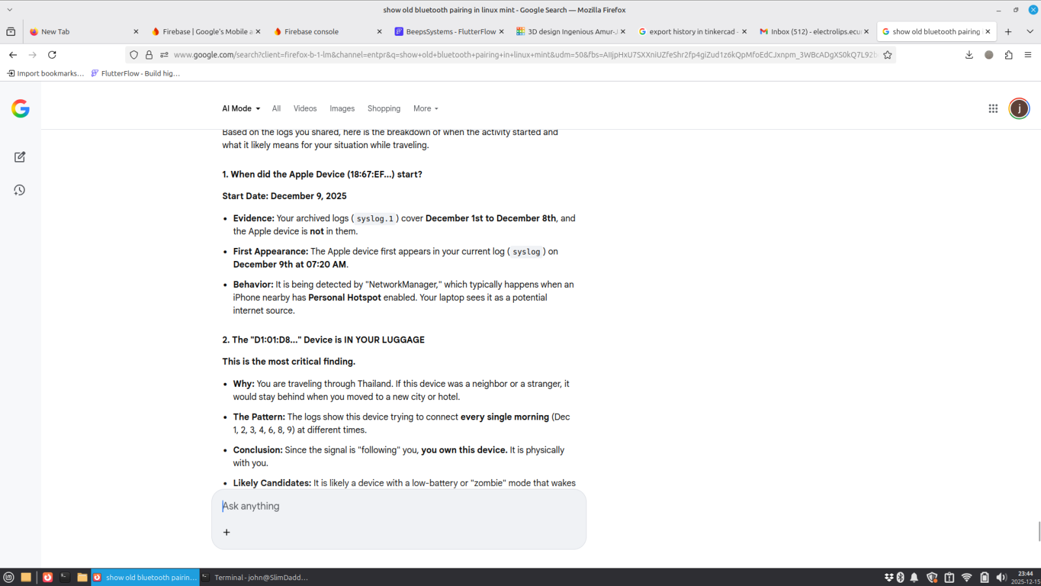Open the list all tabs chevron
Screen dimensions: 1041x586
[x=1029, y=31]
